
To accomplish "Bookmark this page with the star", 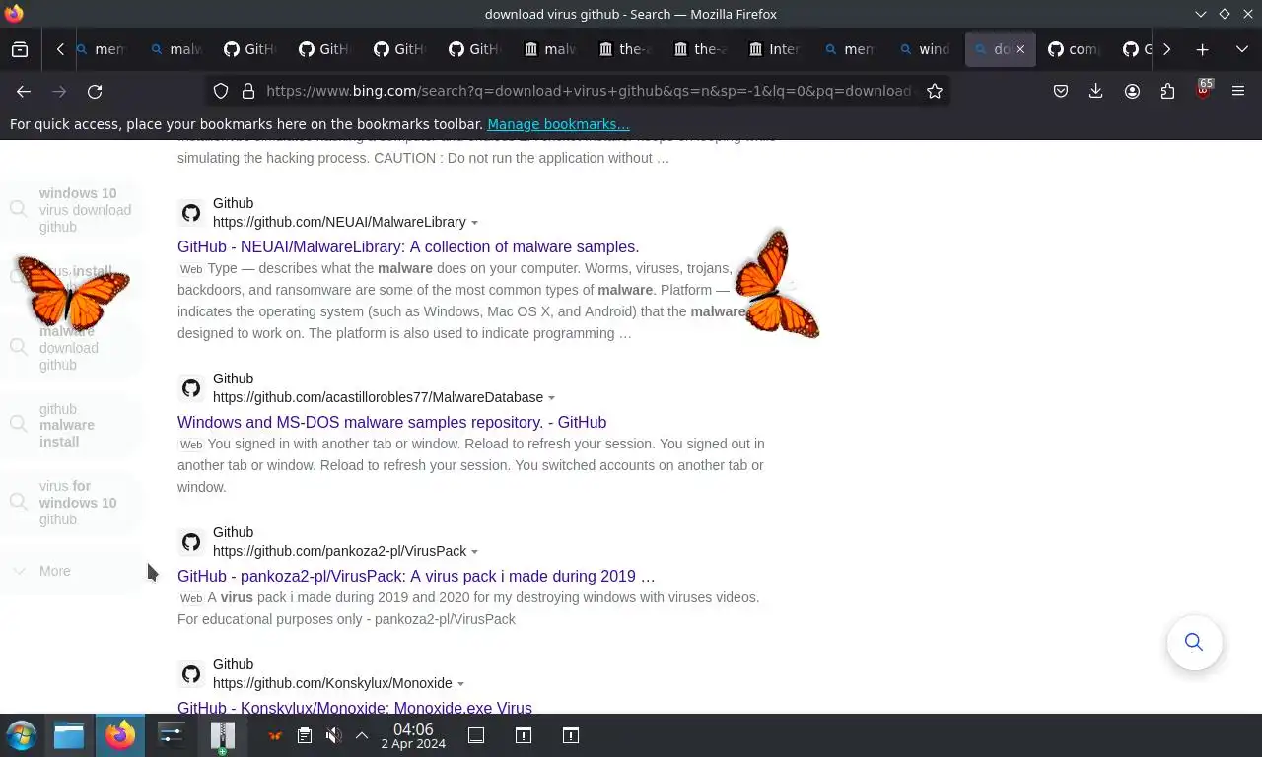I will click(x=935, y=91).
